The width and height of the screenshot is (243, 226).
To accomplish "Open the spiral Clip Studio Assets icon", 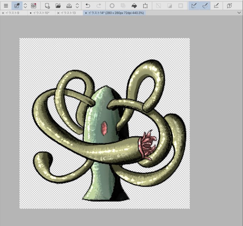I will [34, 6].
